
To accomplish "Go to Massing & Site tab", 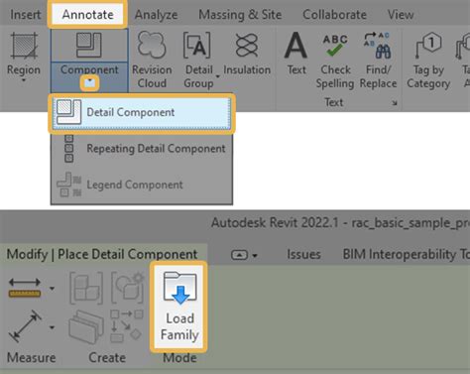I will click(240, 15).
